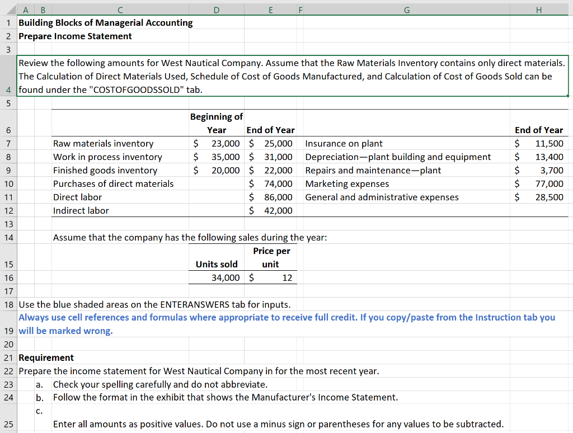Image resolution: width=573 pixels, height=433 pixels.
Task: Select the Indirect labor $42,000 amount cell
Action: click(271, 210)
